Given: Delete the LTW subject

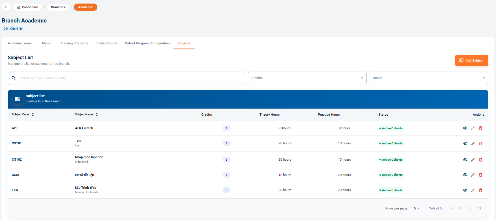Looking at the screenshot, I should click(481, 190).
